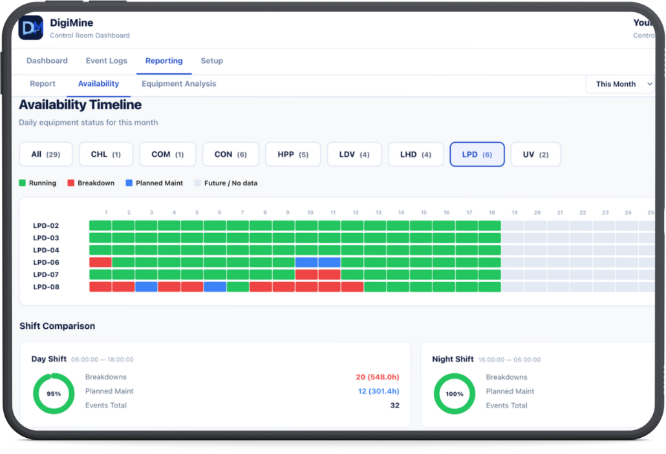Click LPD-06 breakdown cell on day 1
This screenshot has width=666, height=454.
pos(100,262)
